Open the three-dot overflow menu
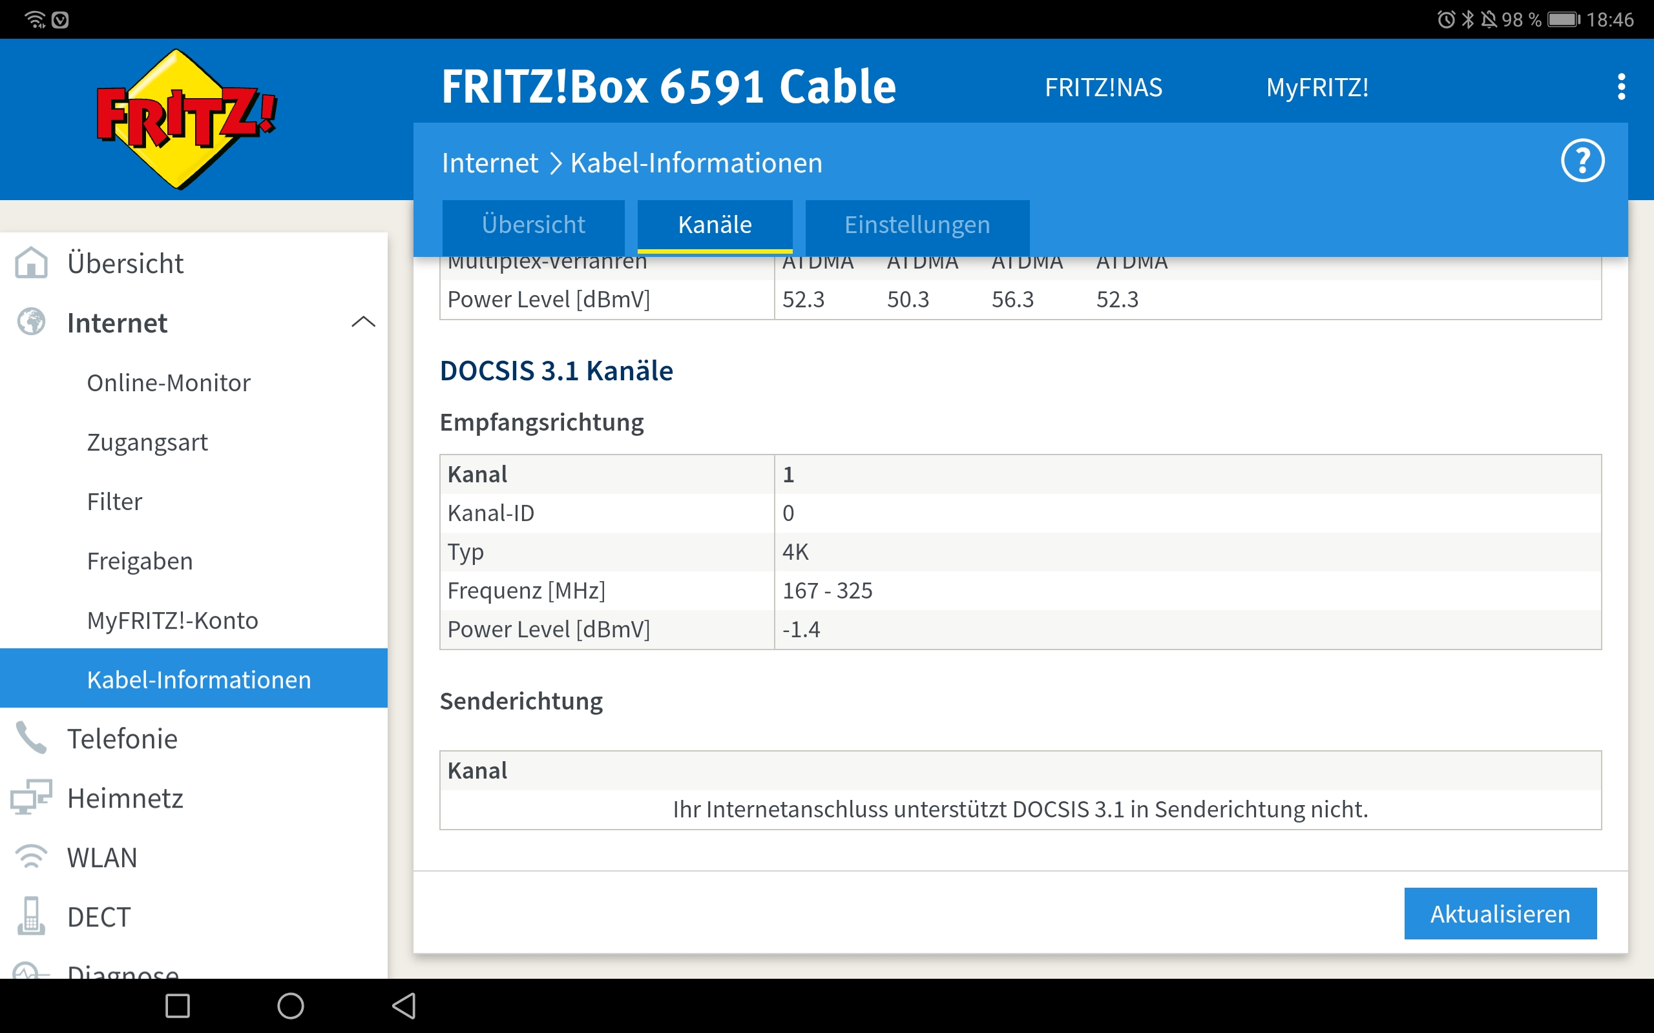The height and width of the screenshot is (1033, 1654). (x=1621, y=87)
